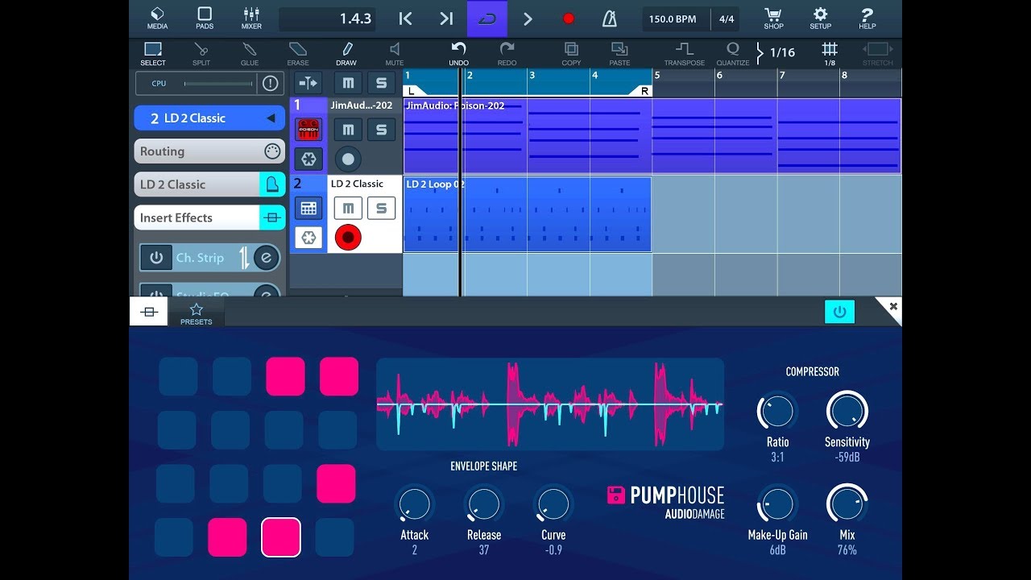Copy selected events
Viewport: 1031px width, 580px height.
pyautogui.click(x=571, y=53)
